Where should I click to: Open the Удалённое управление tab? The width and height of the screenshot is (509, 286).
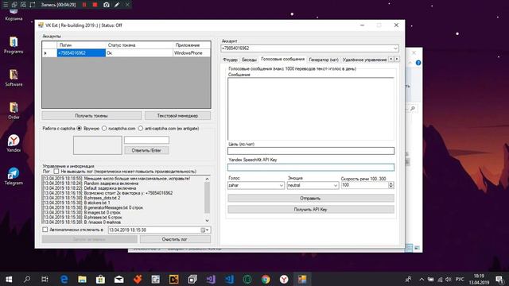point(364,60)
